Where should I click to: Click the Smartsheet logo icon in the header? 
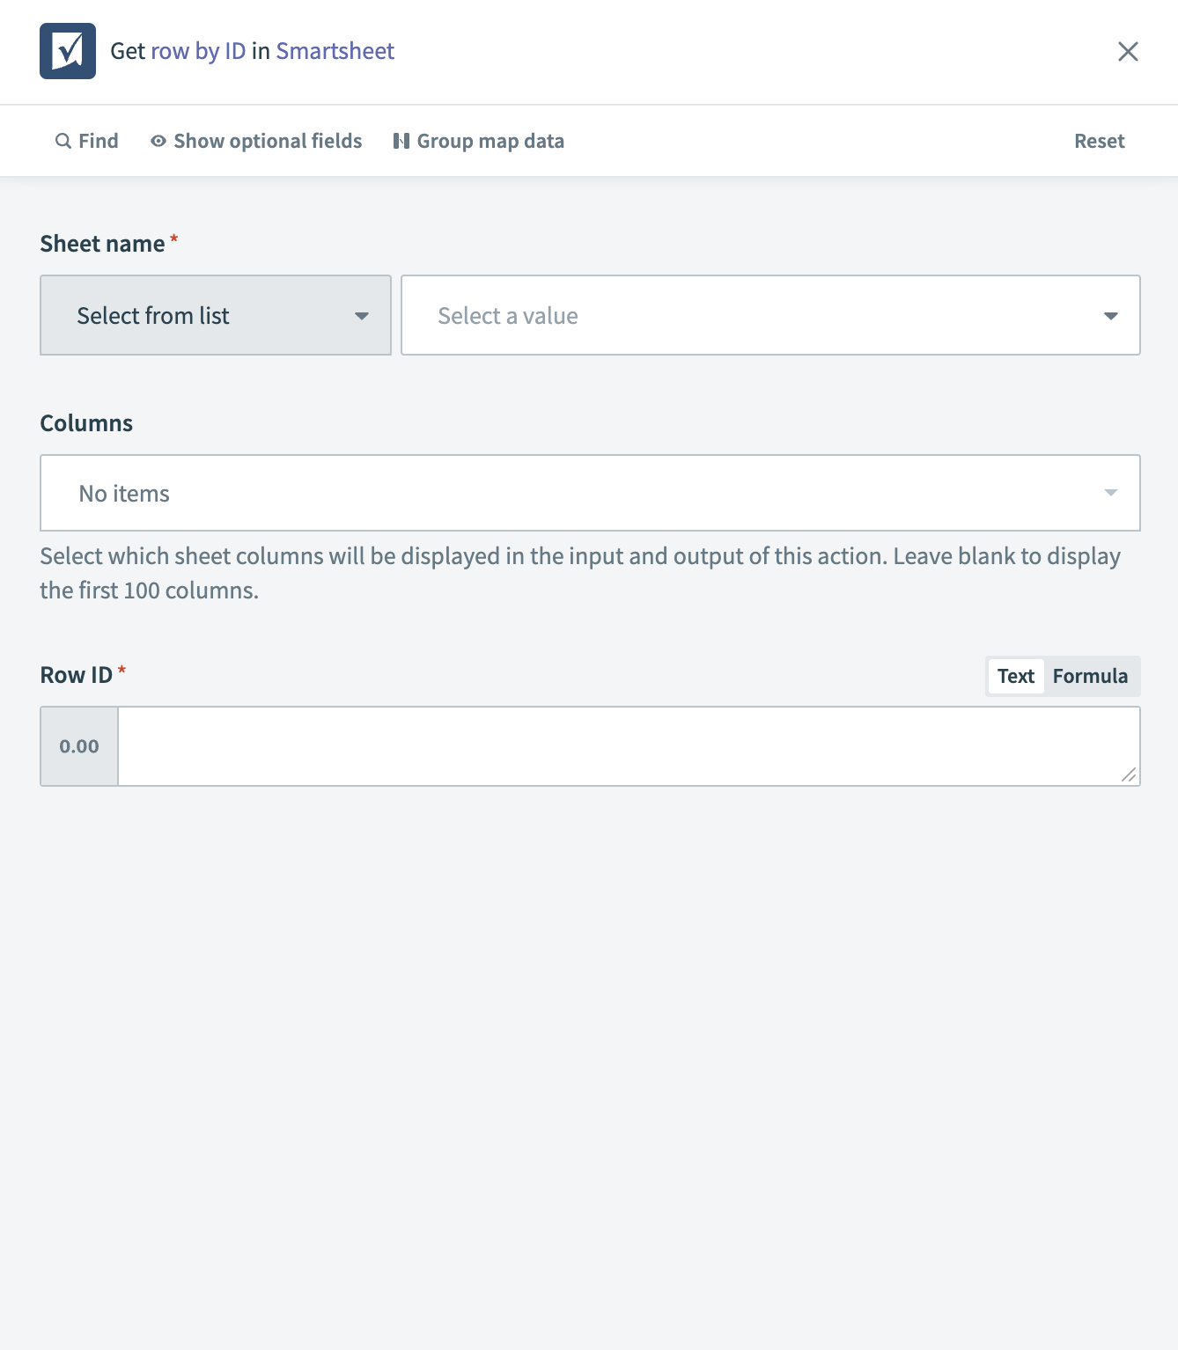point(68,51)
